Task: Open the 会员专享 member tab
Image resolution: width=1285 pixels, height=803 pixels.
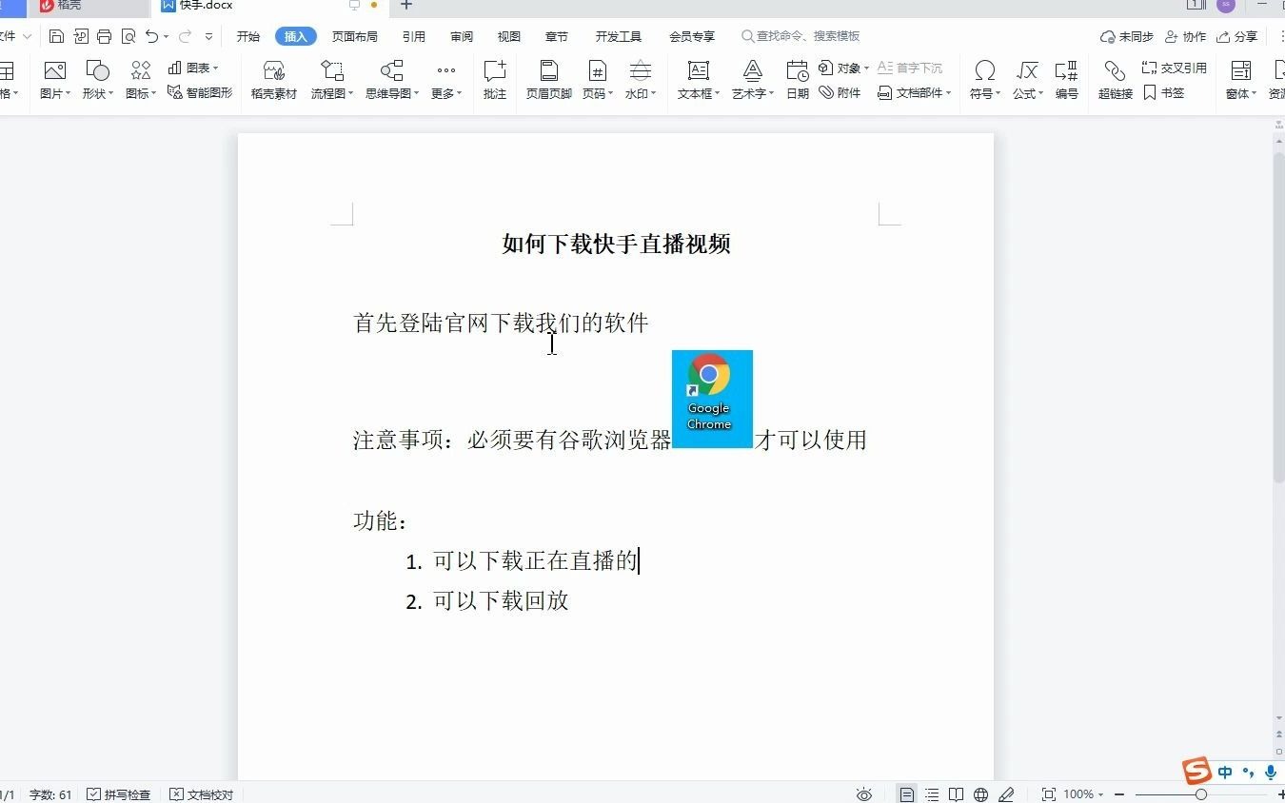Action: tap(692, 36)
